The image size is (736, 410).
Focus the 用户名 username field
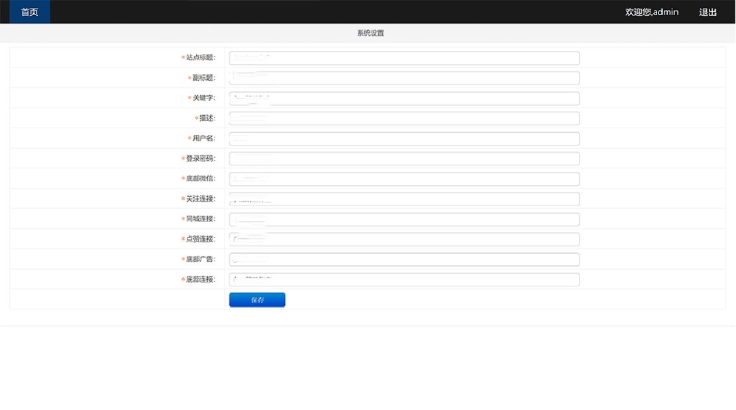(404, 139)
